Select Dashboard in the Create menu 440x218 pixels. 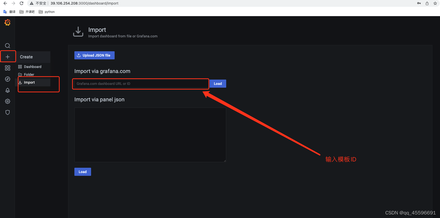click(33, 67)
